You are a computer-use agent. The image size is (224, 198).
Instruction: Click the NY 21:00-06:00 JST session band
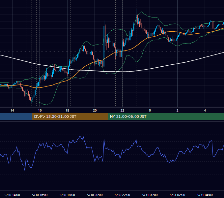(166, 116)
